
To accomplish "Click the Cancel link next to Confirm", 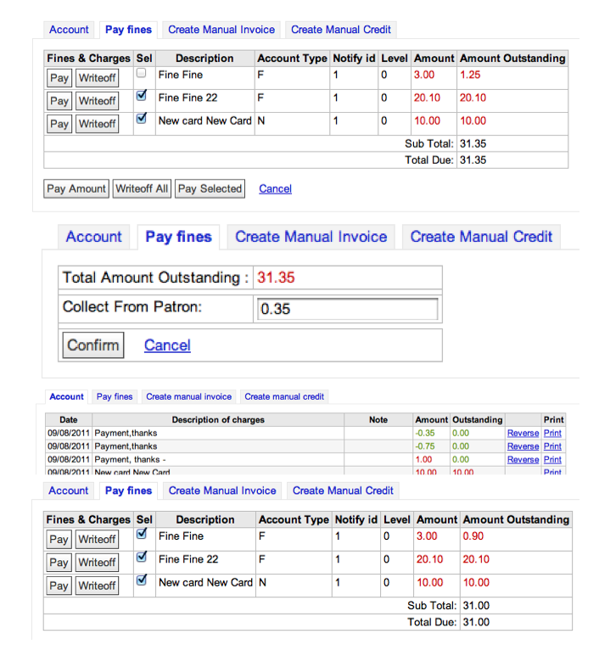I will coord(167,345).
